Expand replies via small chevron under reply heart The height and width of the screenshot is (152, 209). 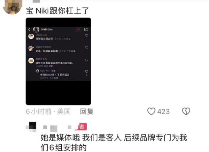coord(87,75)
